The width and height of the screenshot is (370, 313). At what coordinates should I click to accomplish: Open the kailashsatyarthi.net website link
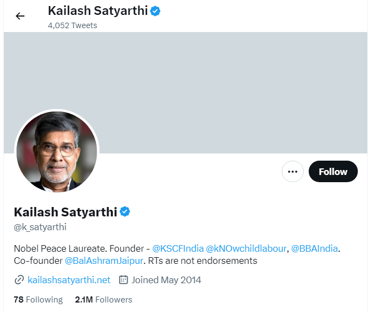69,280
